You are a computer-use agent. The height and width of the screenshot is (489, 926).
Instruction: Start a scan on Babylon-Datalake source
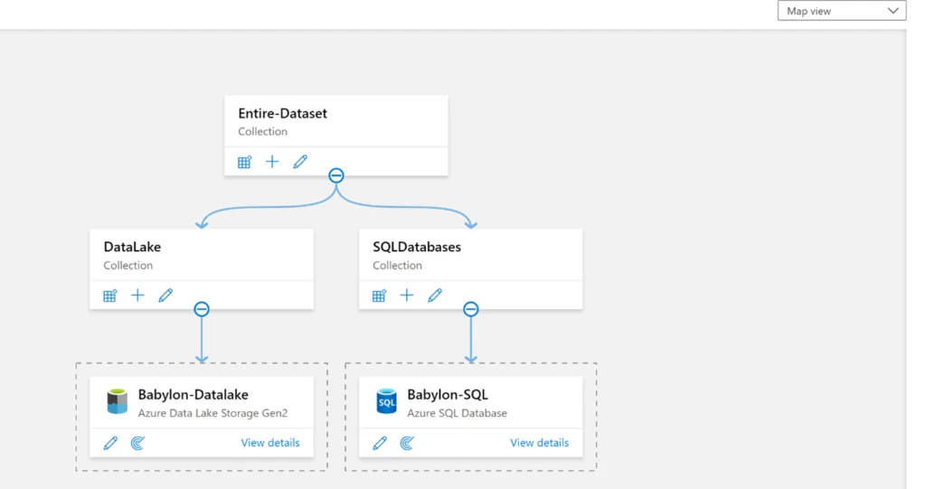[x=137, y=443]
